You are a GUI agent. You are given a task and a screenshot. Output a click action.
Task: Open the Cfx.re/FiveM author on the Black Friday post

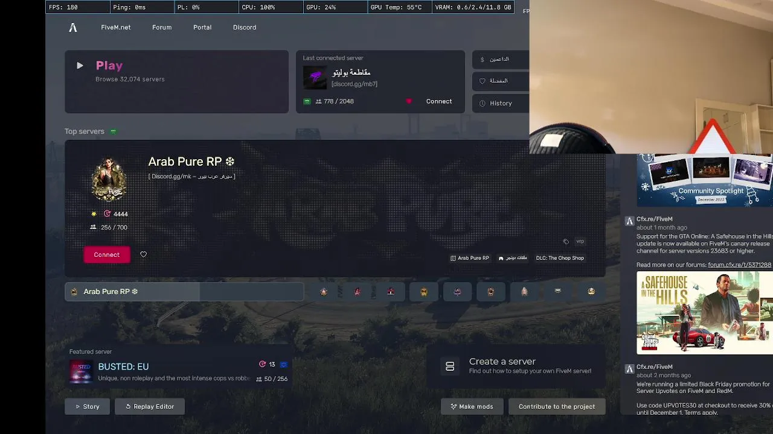(x=655, y=367)
